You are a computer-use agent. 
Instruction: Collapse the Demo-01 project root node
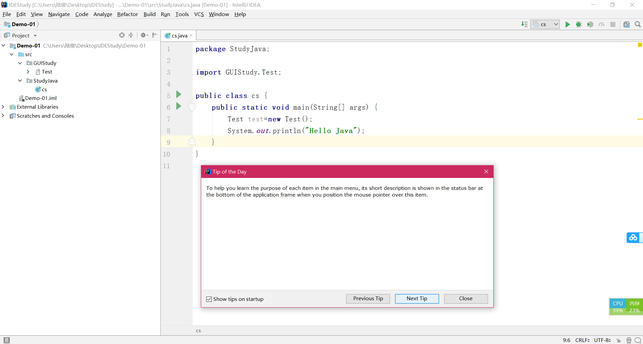[3, 45]
